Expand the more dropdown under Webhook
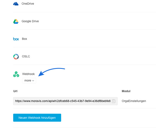 29,81
